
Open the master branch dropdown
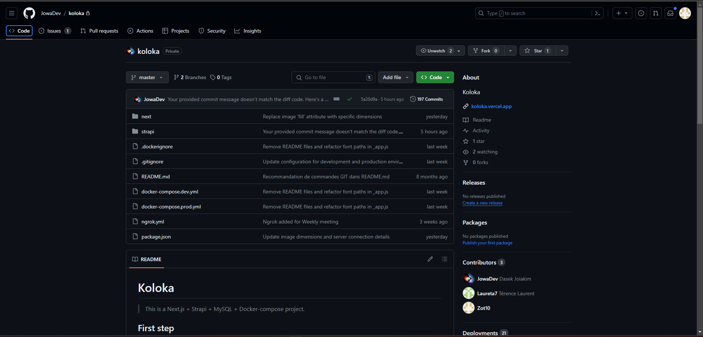point(147,77)
